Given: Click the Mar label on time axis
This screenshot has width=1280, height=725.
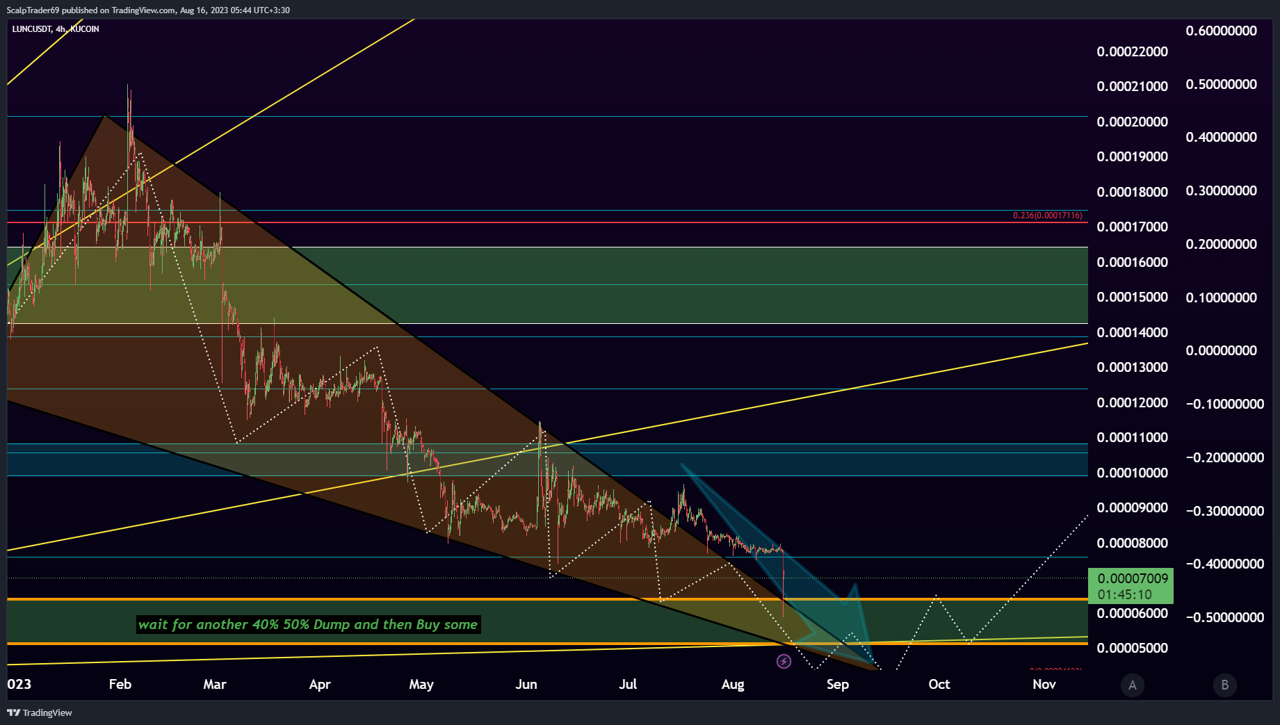Looking at the screenshot, I should (x=215, y=684).
